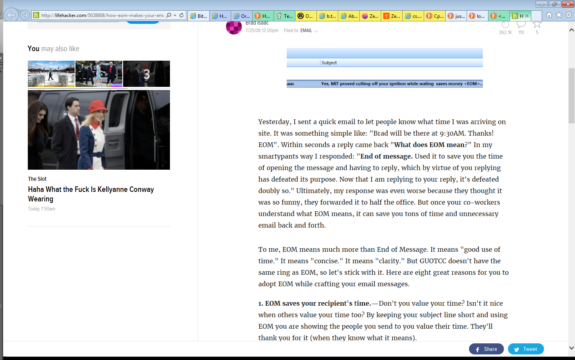Open the 'Haha What the Fuck' headline
The width and height of the screenshot is (575, 360).
91,194
